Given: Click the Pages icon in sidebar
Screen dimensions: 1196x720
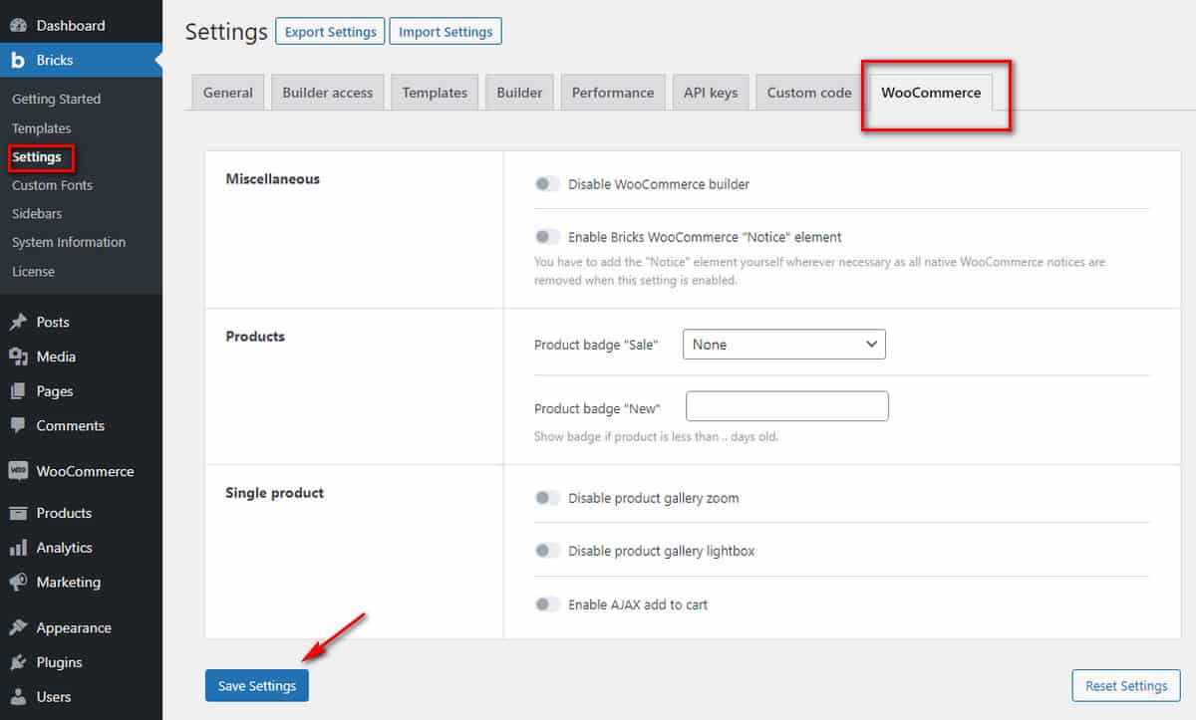Looking at the screenshot, I should pos(18,391).
